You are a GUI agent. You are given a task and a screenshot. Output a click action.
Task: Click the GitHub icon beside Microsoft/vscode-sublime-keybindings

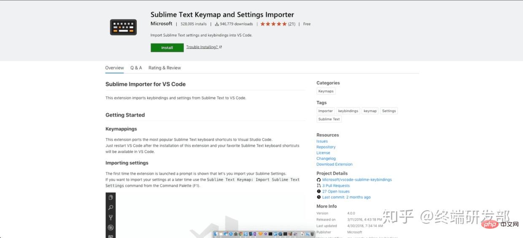[x=319, y=180]
